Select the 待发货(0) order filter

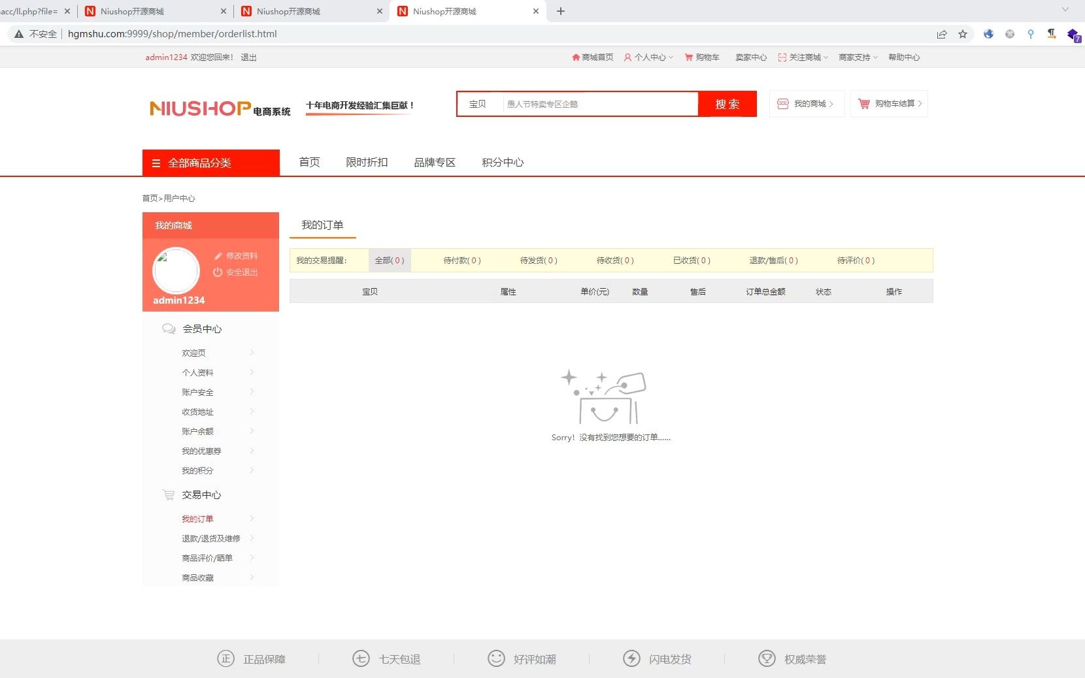(x=539, y=260)
